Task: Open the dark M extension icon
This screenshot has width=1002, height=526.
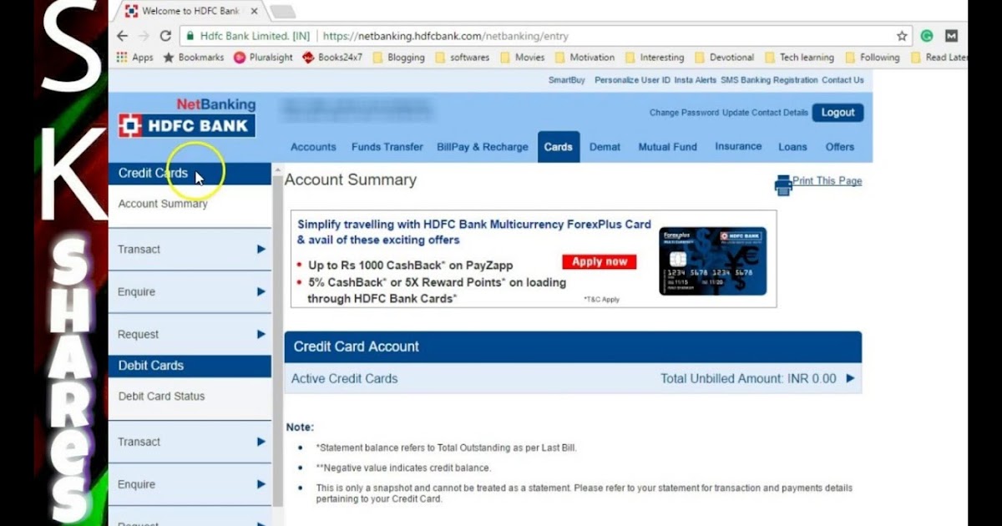Action: point(951,36)
